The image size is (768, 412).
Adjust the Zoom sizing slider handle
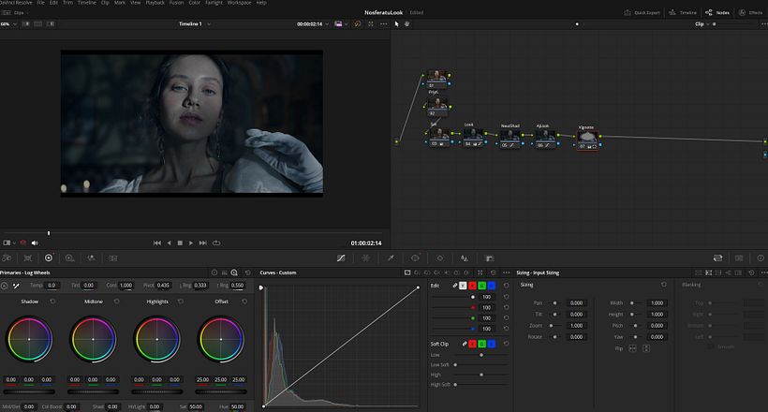coord(551,325)
